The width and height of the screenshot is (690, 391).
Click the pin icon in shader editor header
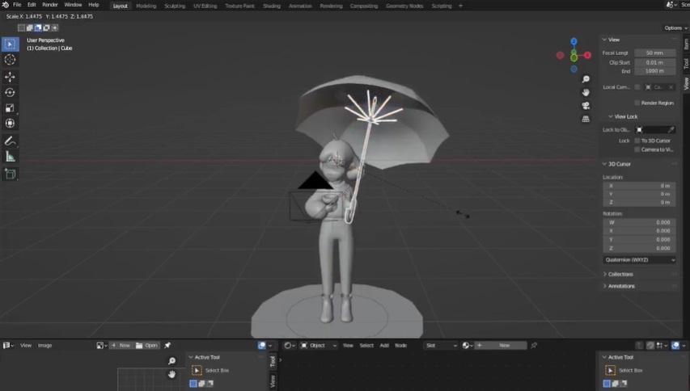tap(534, 345)
